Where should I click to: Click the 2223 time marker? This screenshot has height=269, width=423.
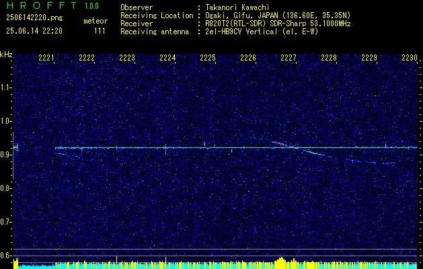click(x=127, y=58)
